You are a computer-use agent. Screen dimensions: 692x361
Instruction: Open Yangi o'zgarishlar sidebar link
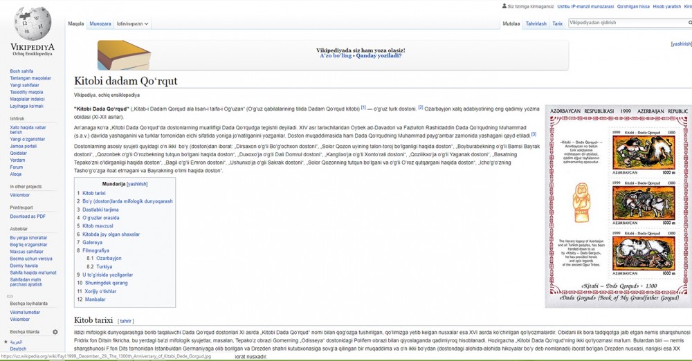tap(28, 140)
